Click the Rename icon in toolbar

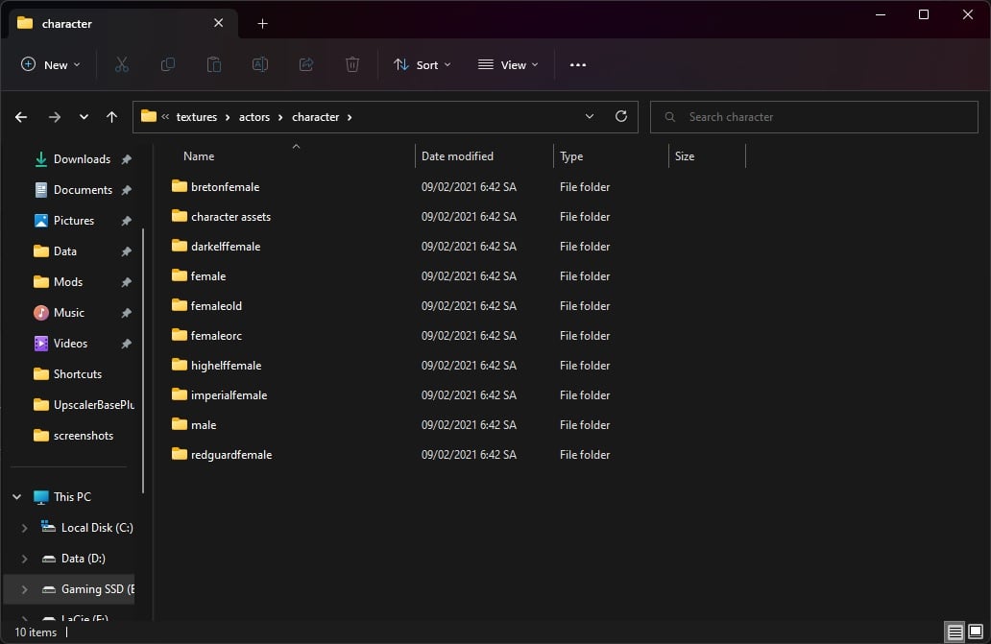(x=260, y=64)
